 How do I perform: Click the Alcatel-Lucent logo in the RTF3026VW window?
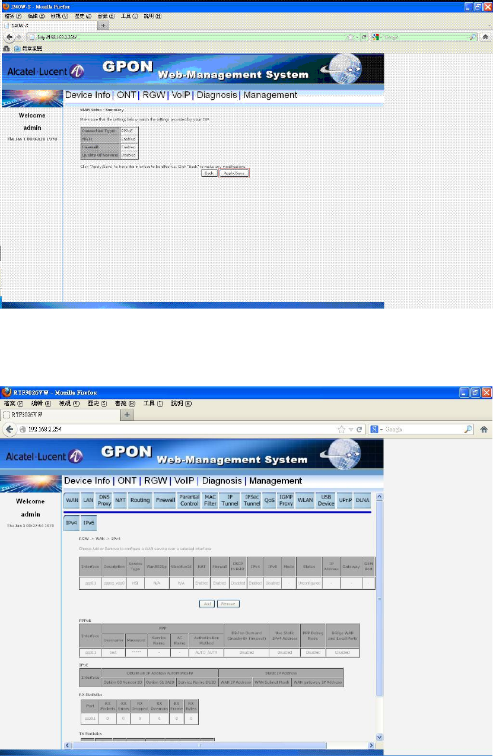pos(46,456)
